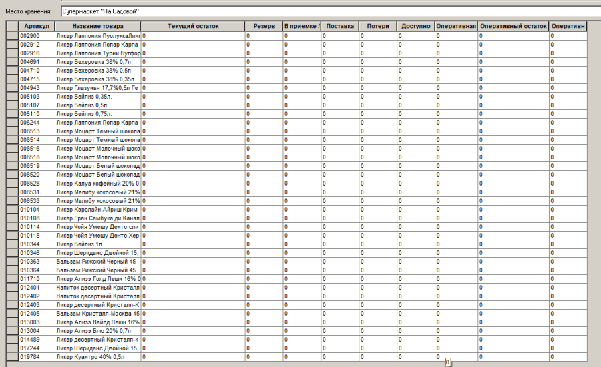Click 'Ликер Глазунья 17,7%0,5л Ге' name
Image resolution: width=601 pixels, height=367 pixels.
pos(97,88)
